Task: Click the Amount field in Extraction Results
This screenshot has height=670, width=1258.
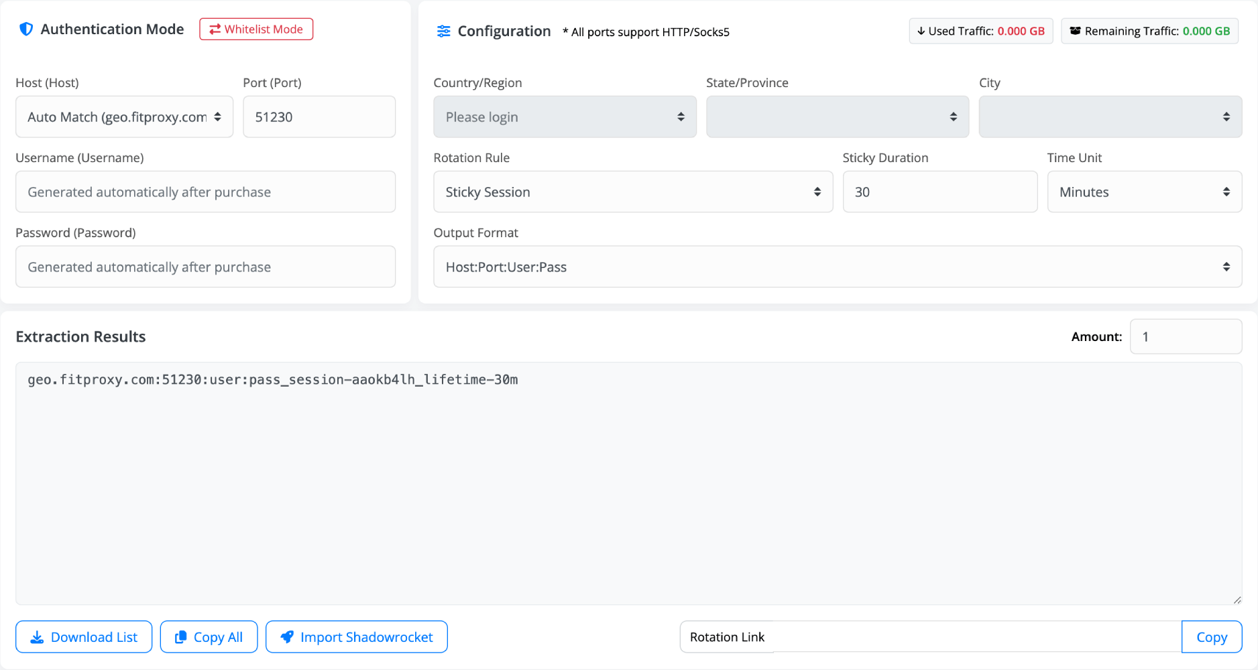Action: [x=1186, y=336]
